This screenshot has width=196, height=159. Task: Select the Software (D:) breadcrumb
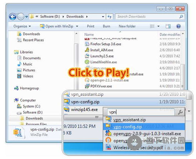pos(50,16)
